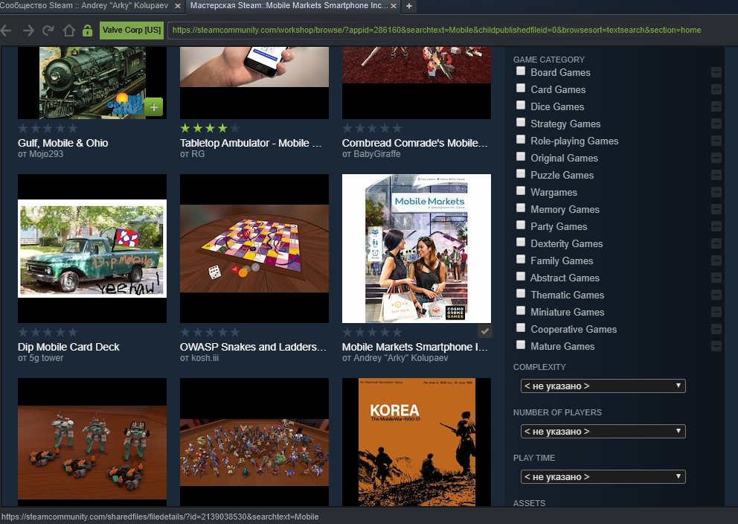This screenshot has width=738, height=524.
Task: Switch to the Andrey Arky Kolupaev Steam community tab
Action: click(x=85, y=6)
